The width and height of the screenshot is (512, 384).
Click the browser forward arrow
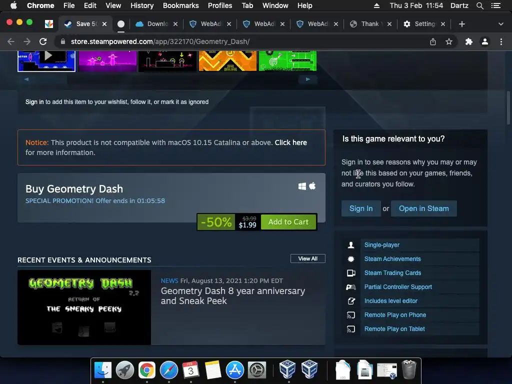pos(27,41)
